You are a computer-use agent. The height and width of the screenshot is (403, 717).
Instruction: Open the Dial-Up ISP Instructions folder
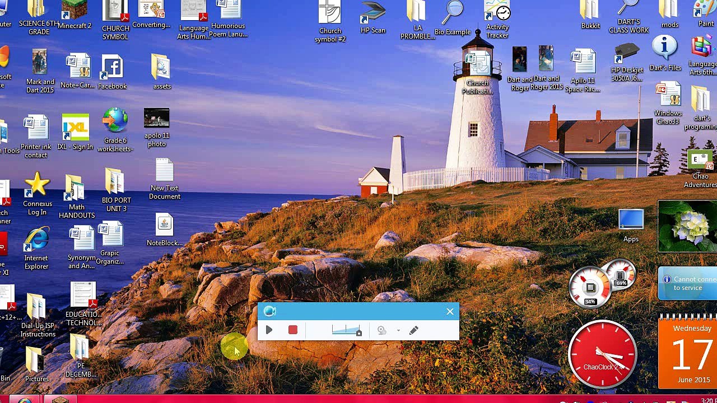click(38, 316)
